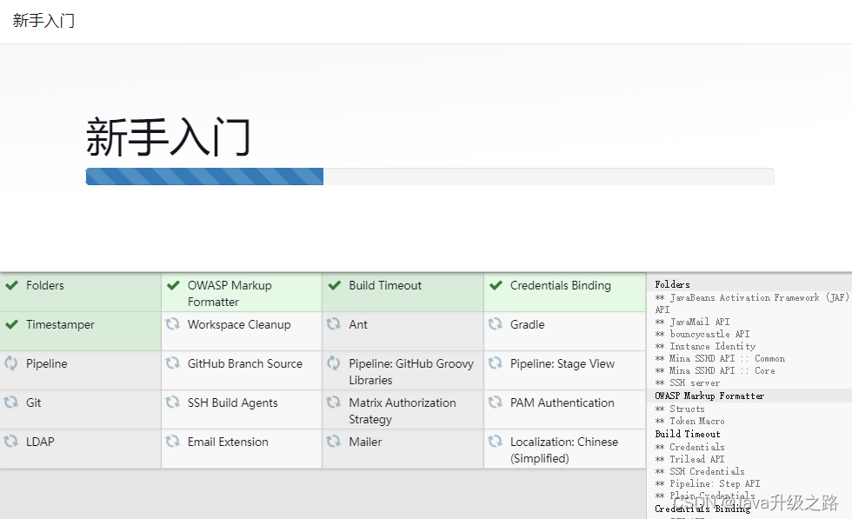Select the Credentials Binding plugin name

coord(560,285)
